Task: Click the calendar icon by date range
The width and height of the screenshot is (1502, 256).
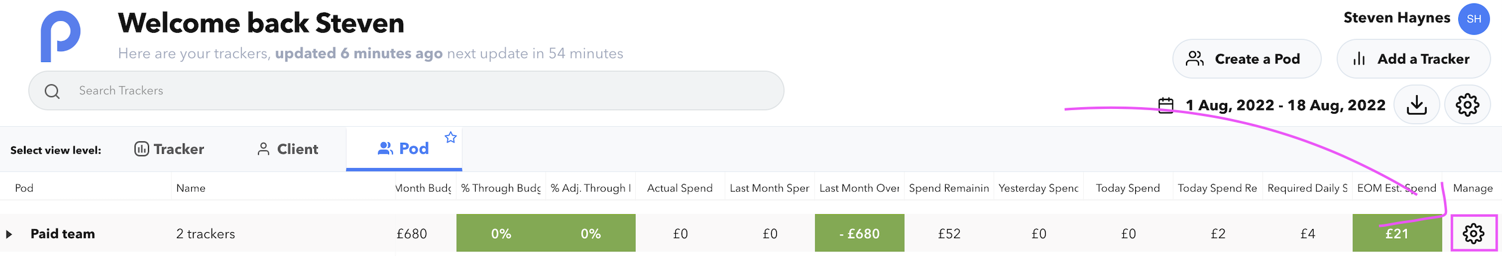Action: click(1166, 105)
